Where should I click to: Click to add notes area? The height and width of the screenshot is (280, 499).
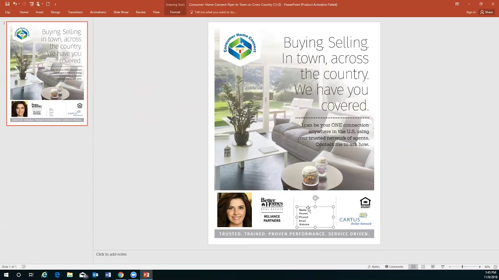tap(111, 254)
